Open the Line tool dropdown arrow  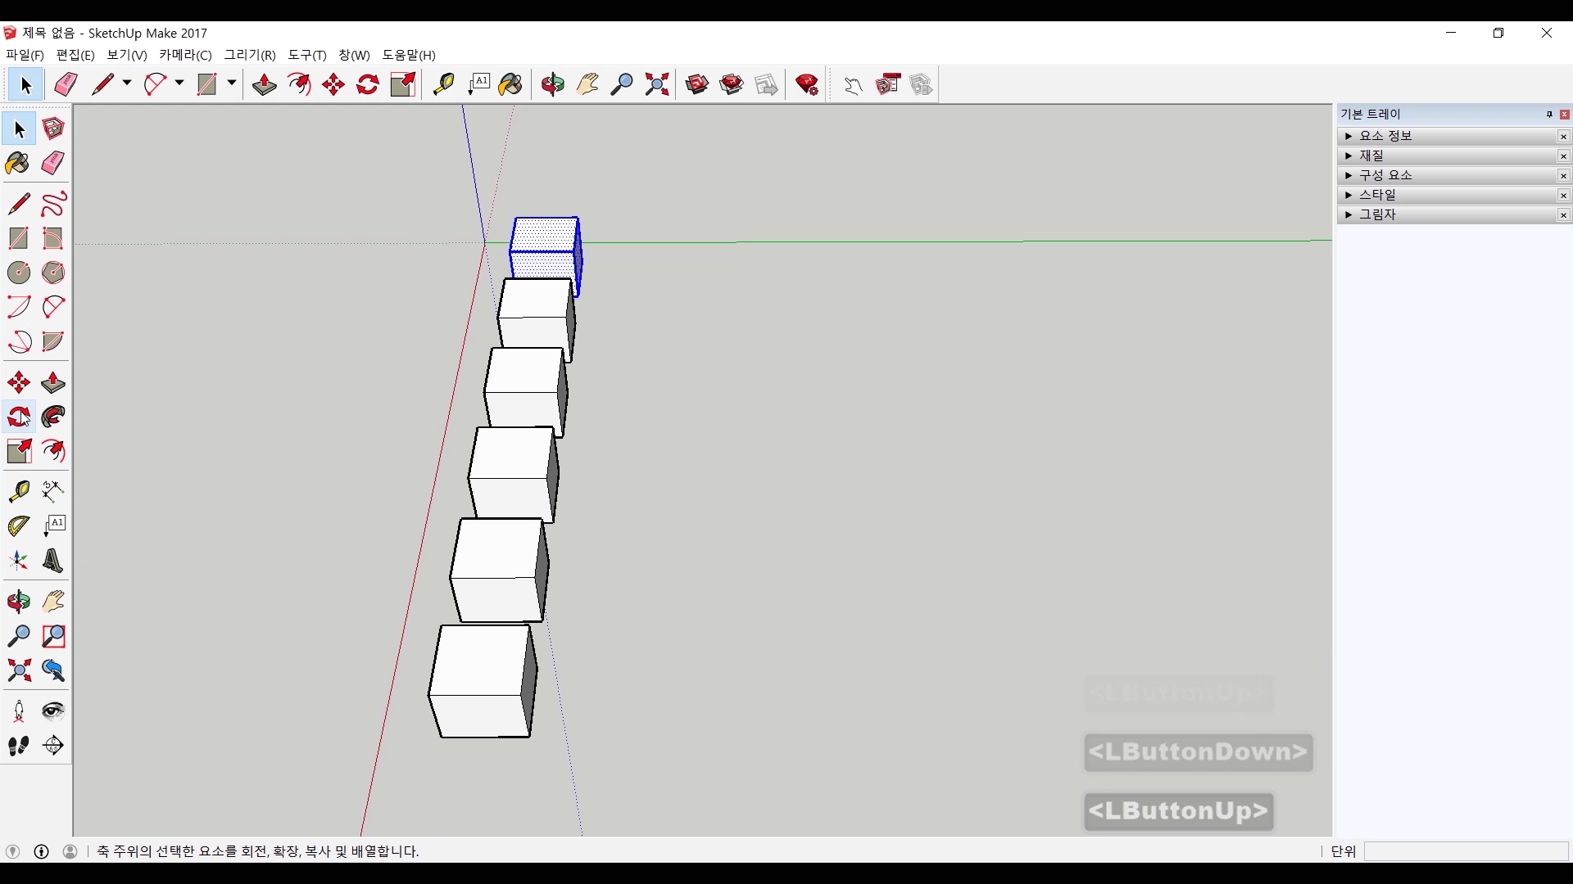coord(127,83)
